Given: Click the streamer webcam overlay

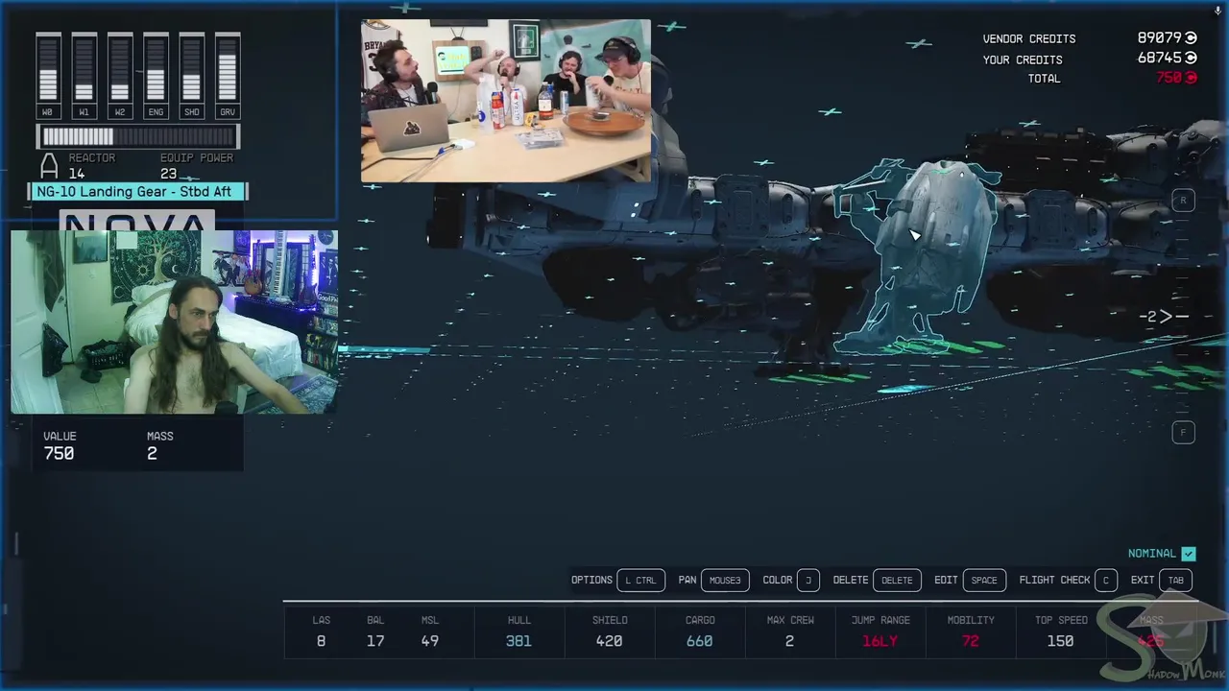Looking at the screenshot, I should click(174, 322).
